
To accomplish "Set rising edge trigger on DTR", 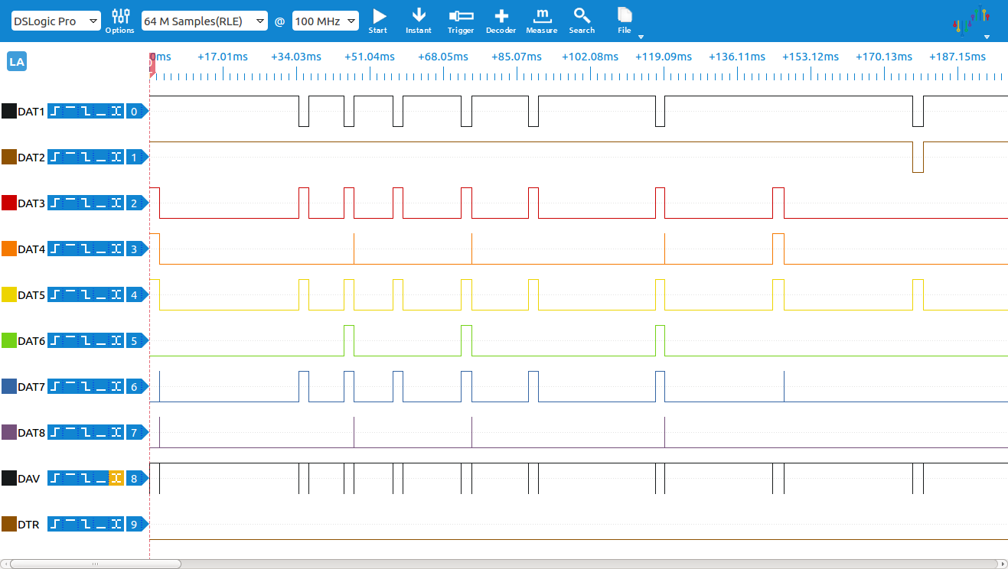I will pyautogui.click(x=56, y=525).
